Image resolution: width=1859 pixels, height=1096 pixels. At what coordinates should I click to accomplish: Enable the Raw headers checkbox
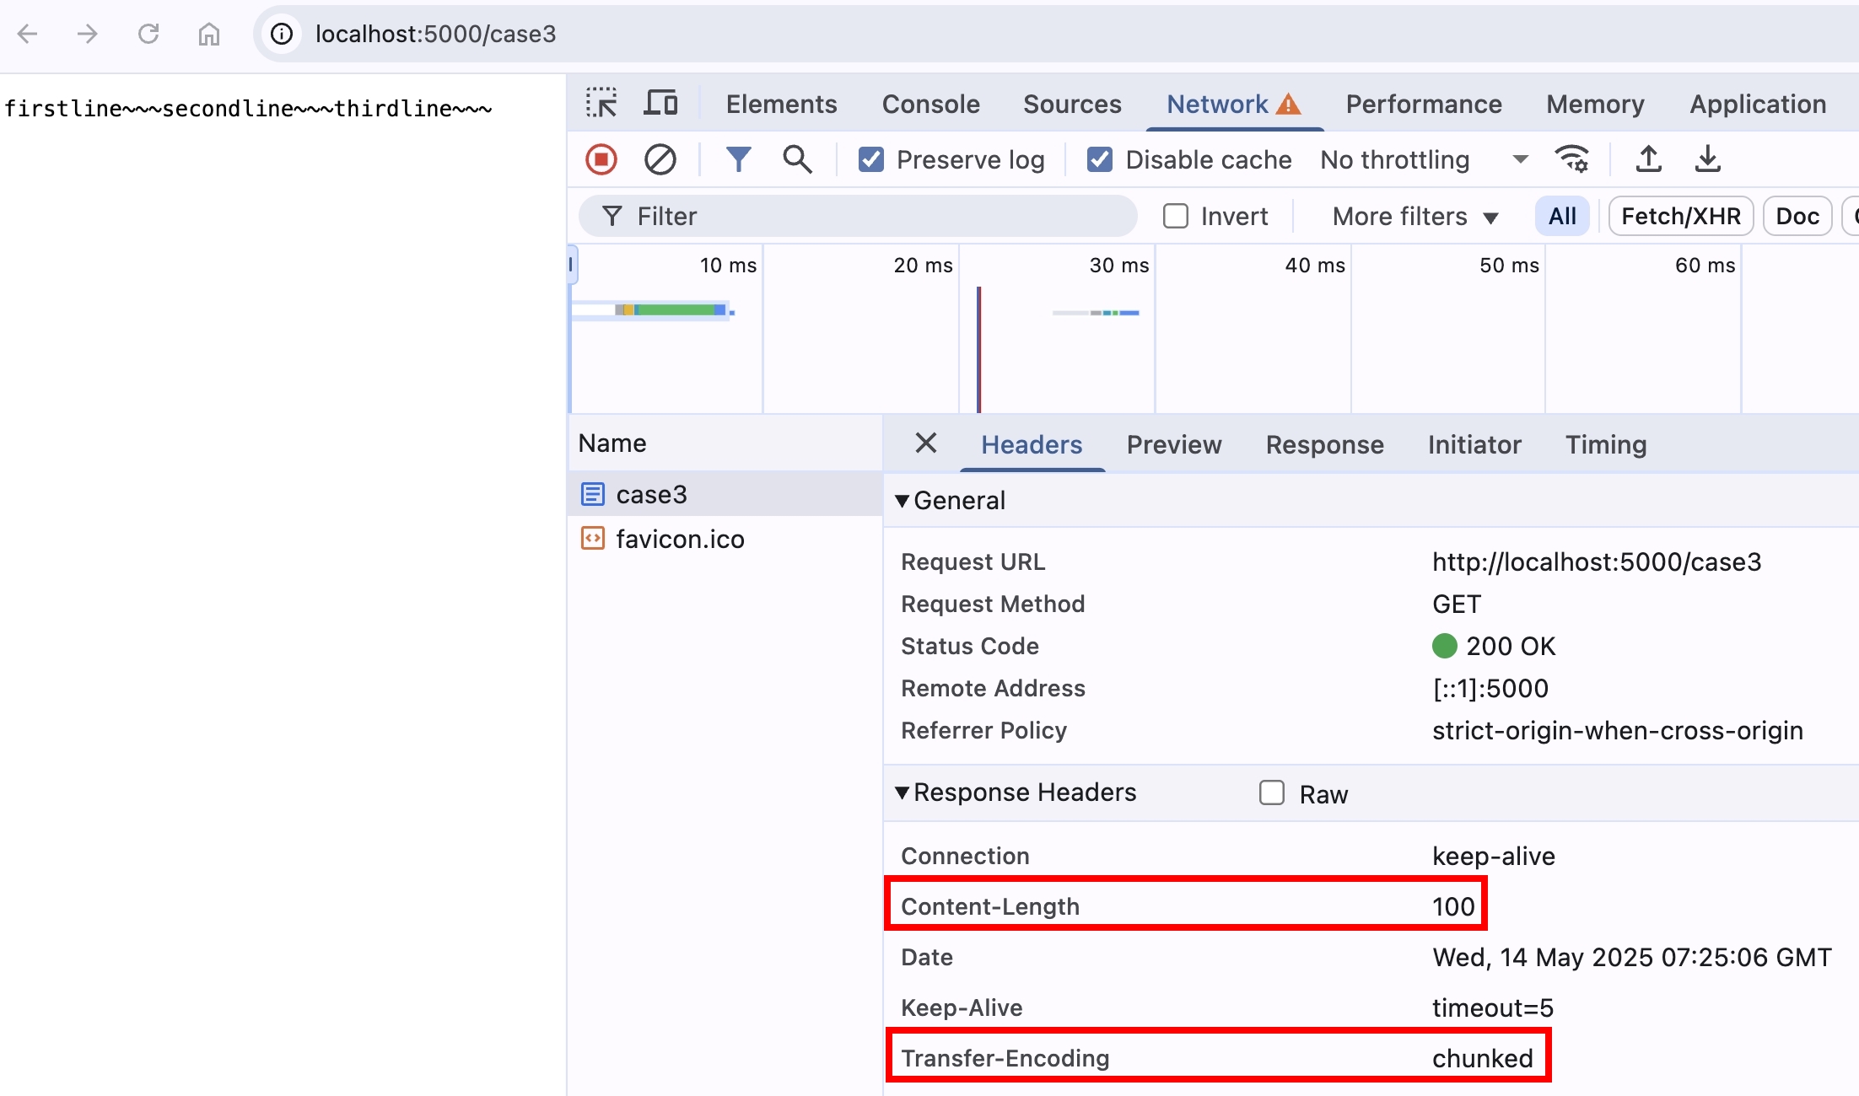point(1272,793)
